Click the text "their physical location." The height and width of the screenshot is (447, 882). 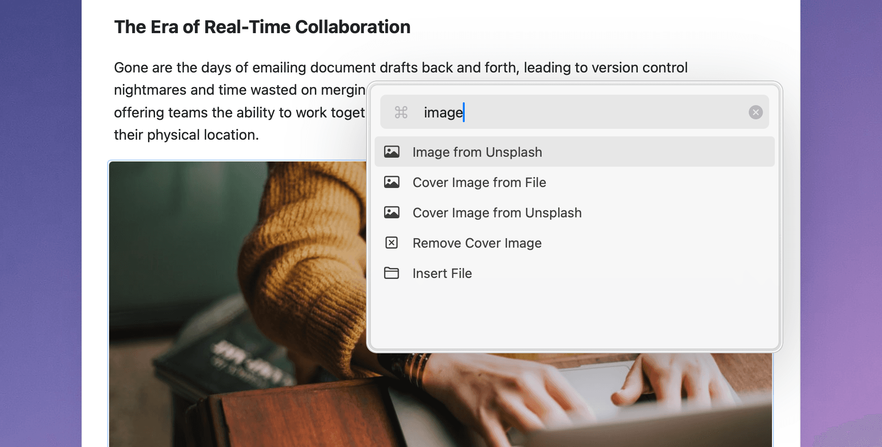[186, 135]
